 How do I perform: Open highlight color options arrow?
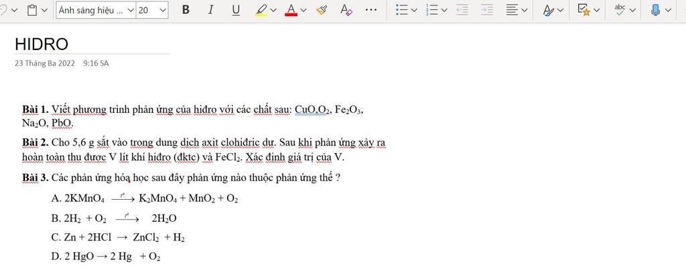coord(274,10)
